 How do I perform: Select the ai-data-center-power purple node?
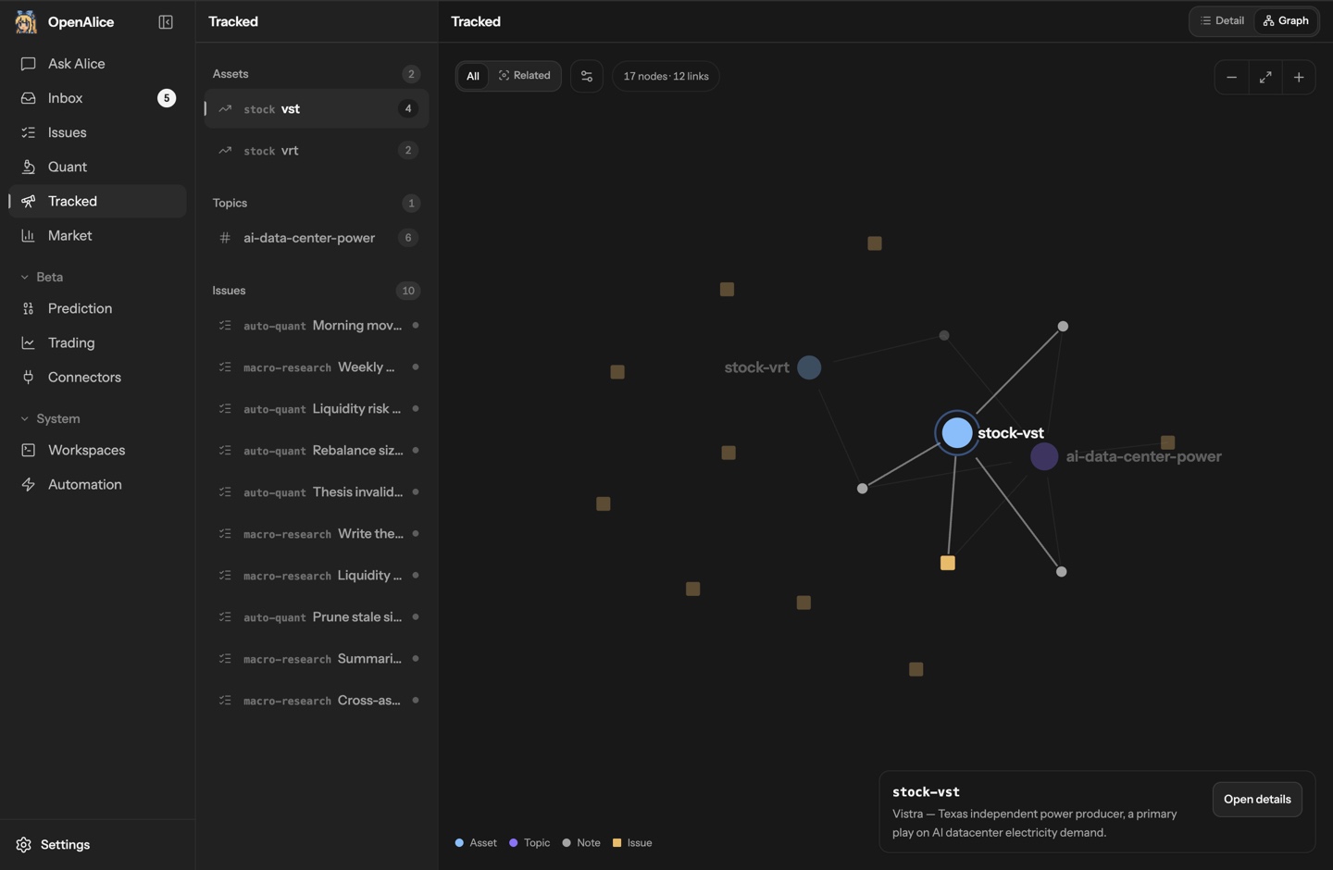pos(1044,456)
